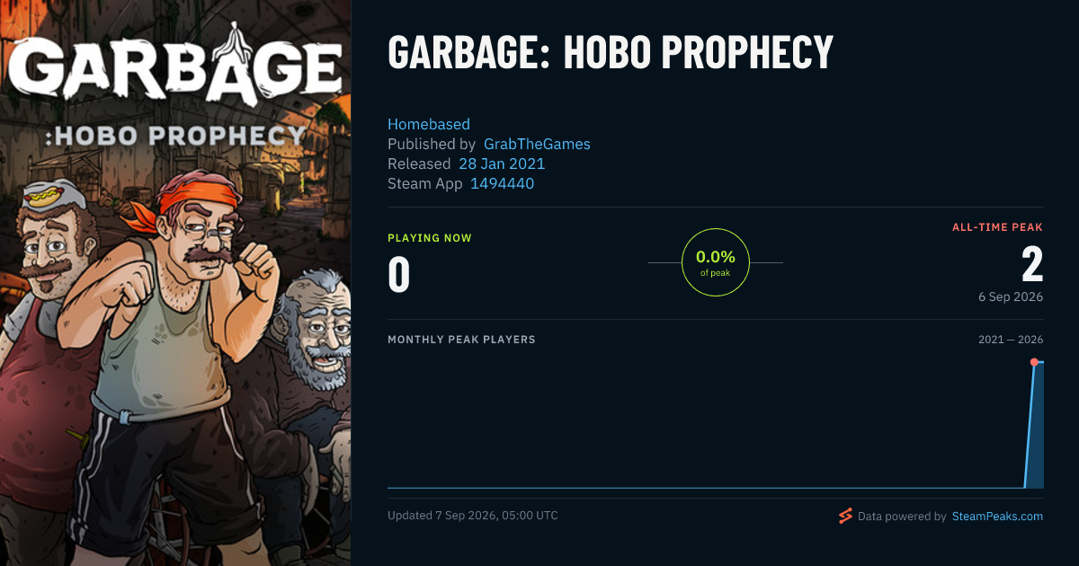
Task: Open the Homebased developer link
Action: pos(429,124)
